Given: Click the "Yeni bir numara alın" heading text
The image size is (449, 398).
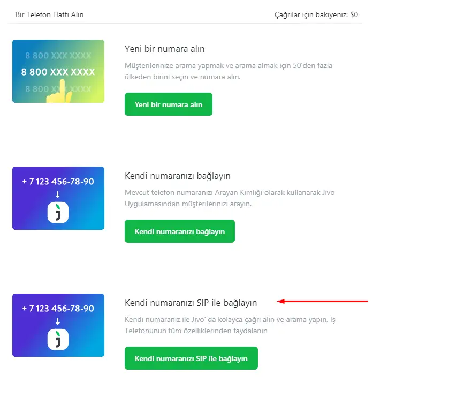Looking at the screenshot, I should (x=165, y=49).
